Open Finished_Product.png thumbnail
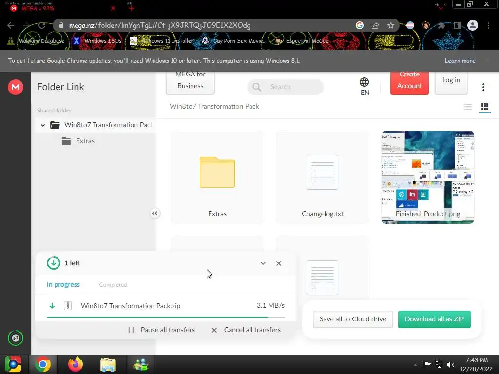The height and width of the screenshot is (374, 499). 428,177
